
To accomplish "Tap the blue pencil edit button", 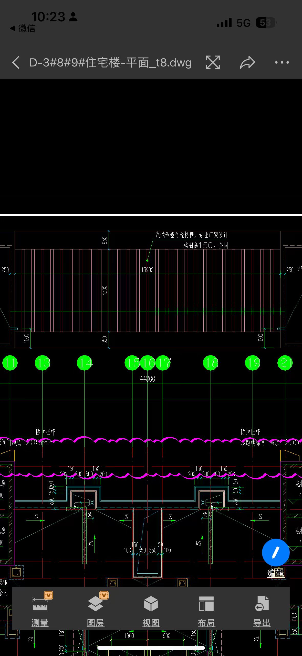I will click(x=276, y=552).
